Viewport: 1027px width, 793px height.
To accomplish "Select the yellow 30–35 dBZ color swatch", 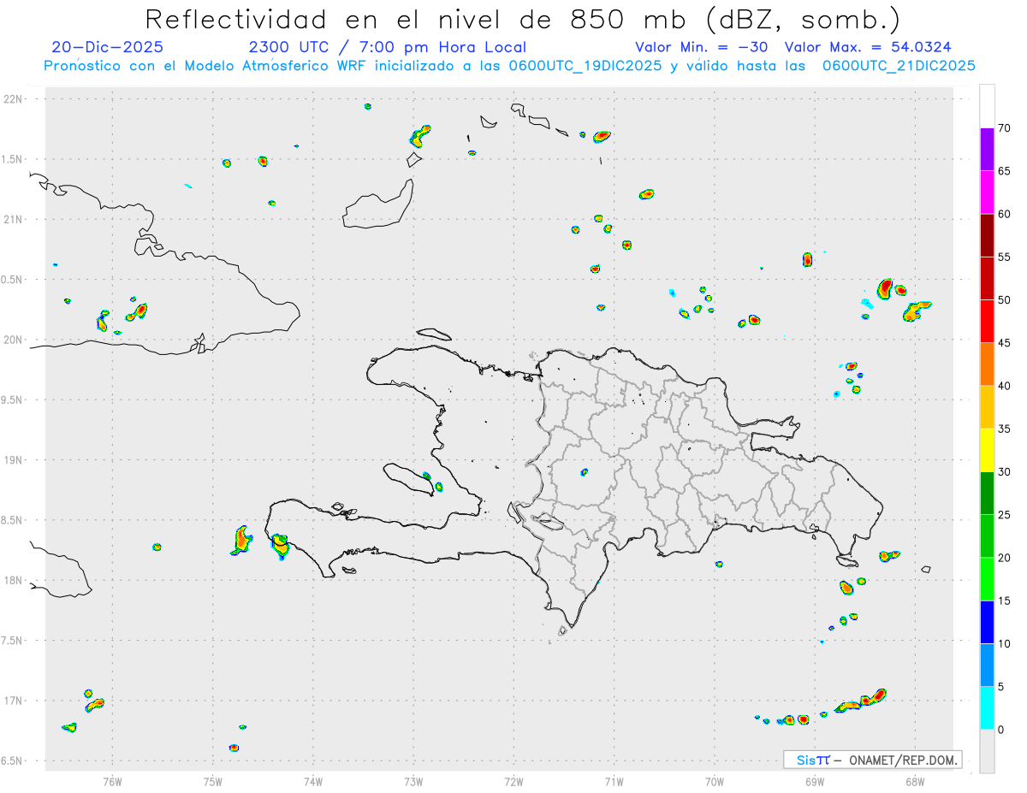I will click(987, 450).
